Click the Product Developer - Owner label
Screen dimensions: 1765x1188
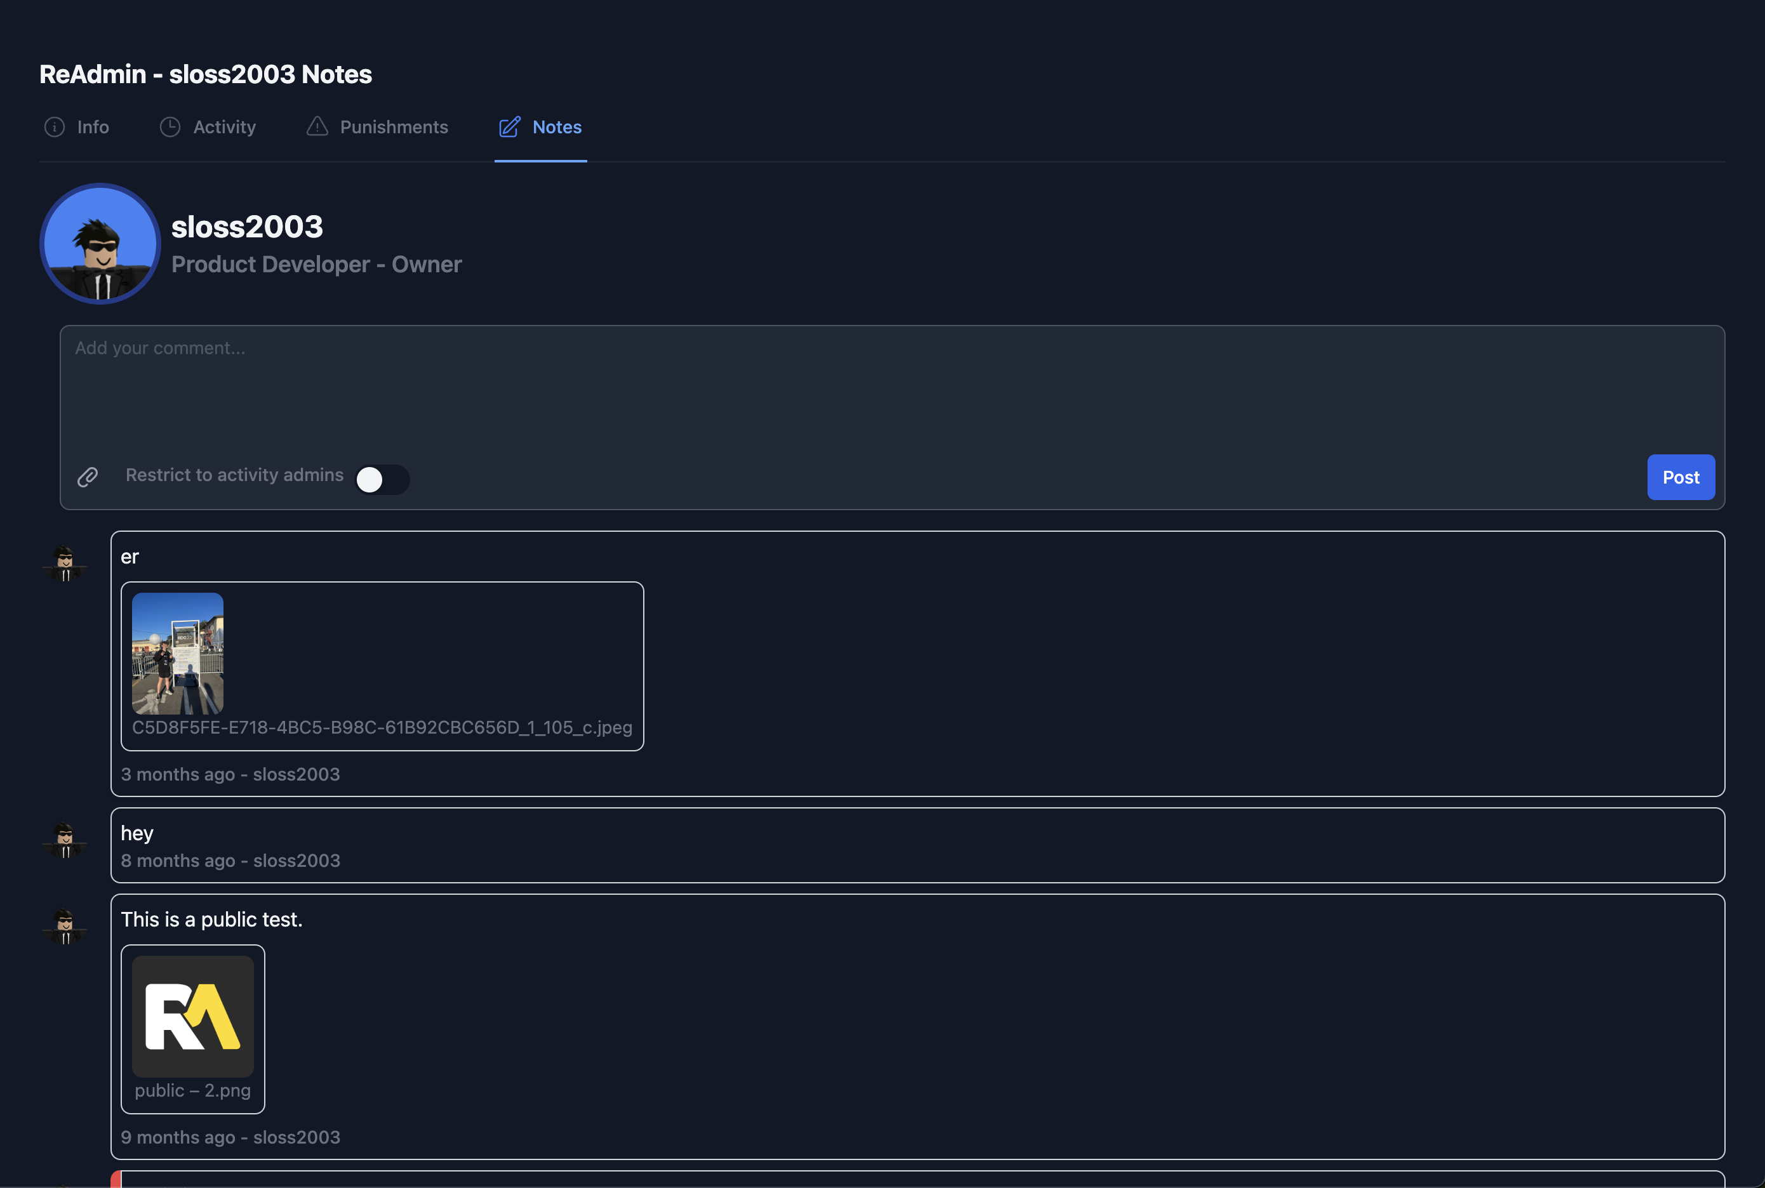pyautogui.click(x=316, y=265)
